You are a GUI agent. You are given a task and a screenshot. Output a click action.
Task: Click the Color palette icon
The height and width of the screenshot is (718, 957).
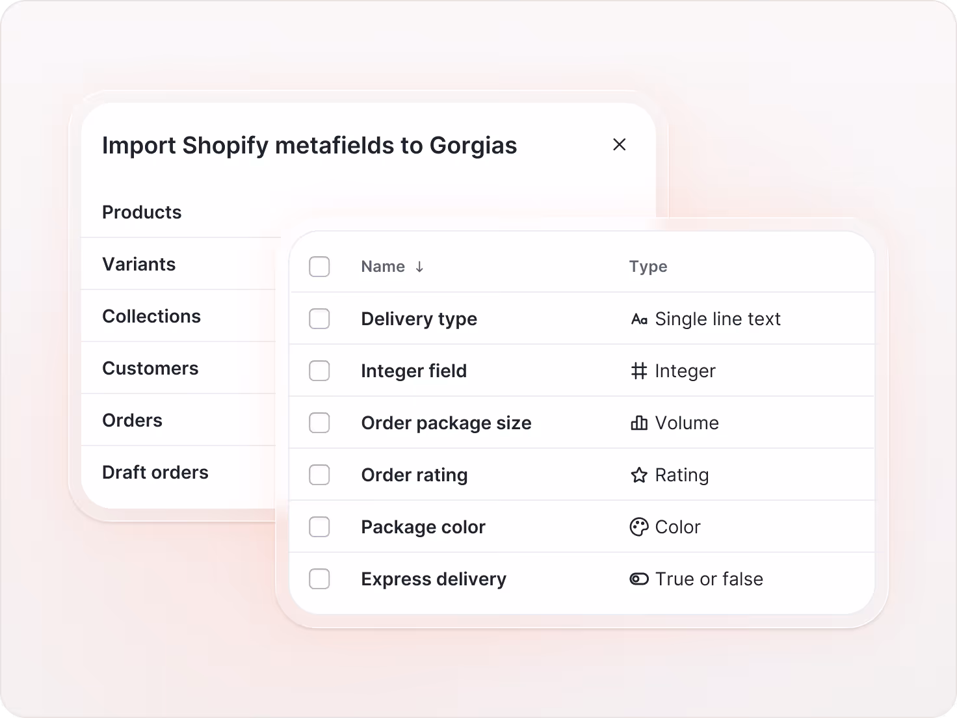[639, 527]
